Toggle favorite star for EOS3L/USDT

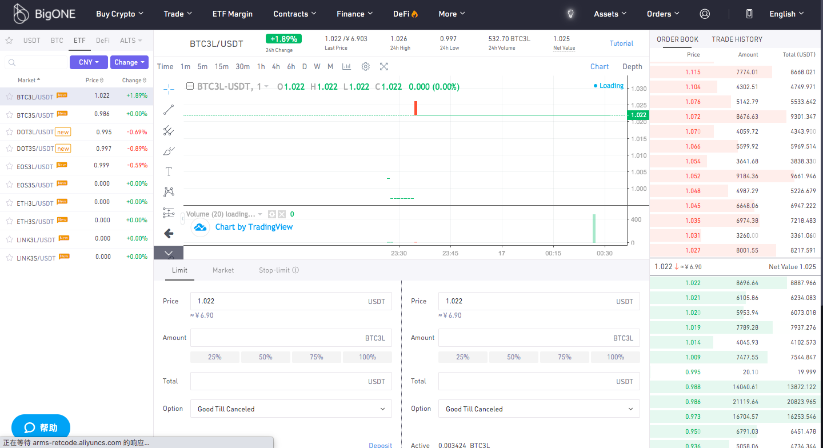(x=9, y=166)
